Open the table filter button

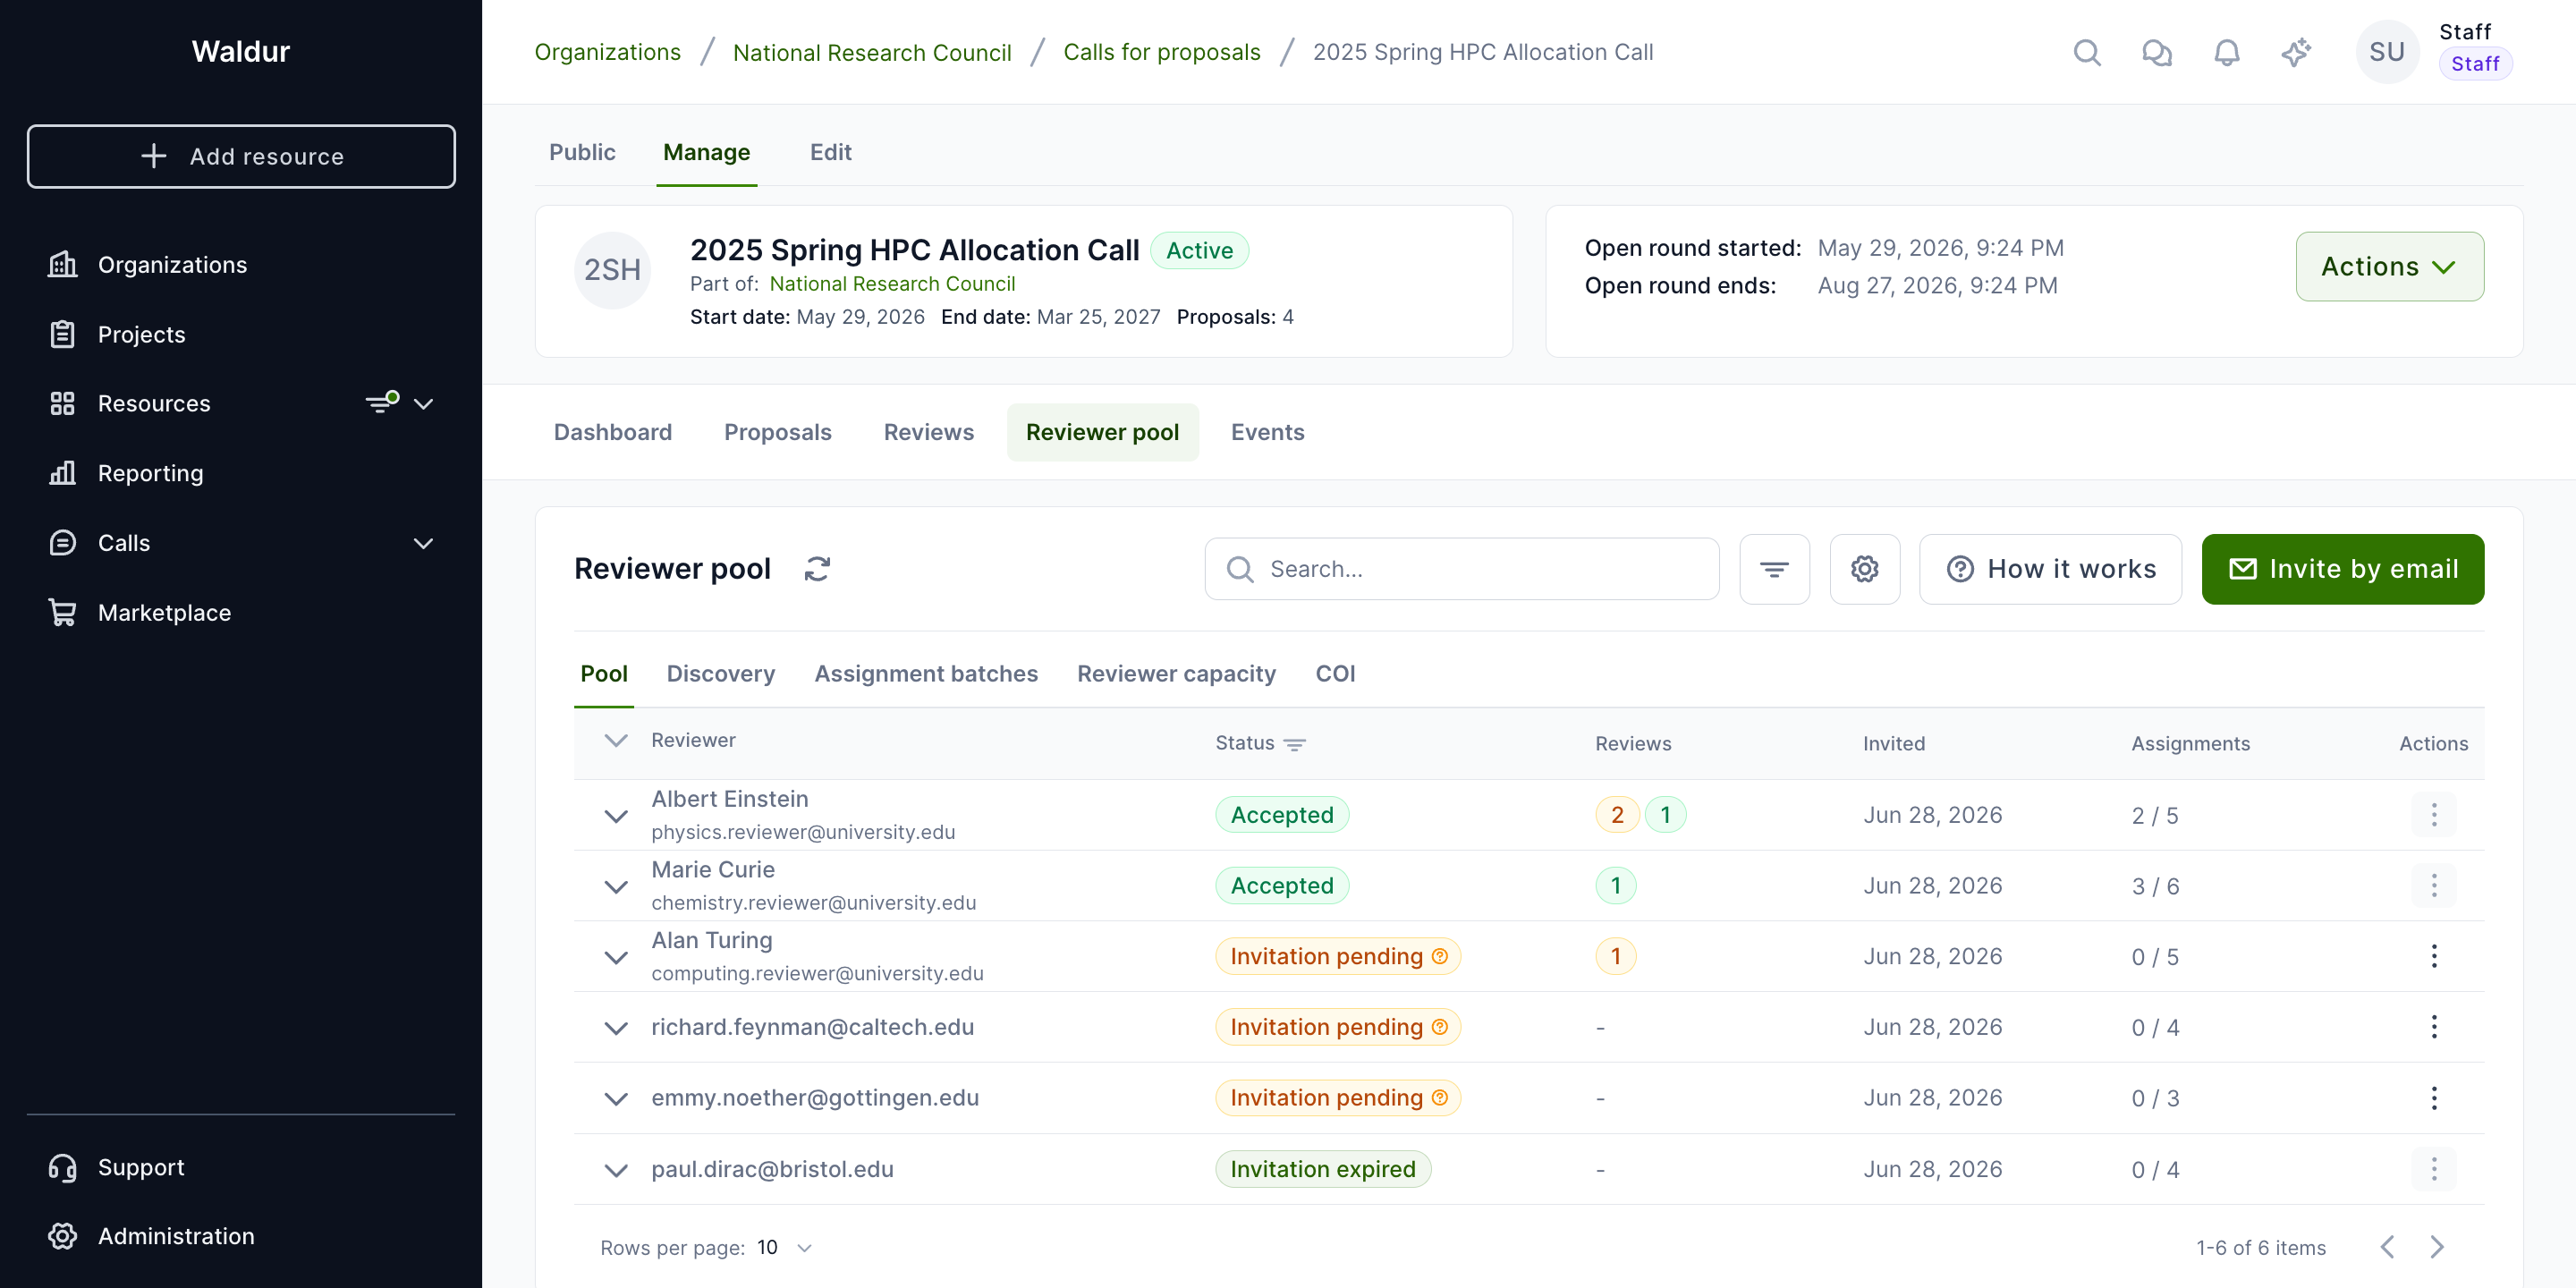1774,569
